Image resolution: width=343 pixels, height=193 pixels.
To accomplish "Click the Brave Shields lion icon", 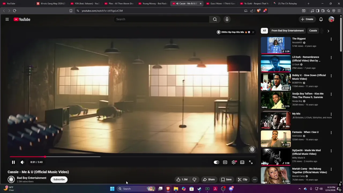I will click(258, 11).
